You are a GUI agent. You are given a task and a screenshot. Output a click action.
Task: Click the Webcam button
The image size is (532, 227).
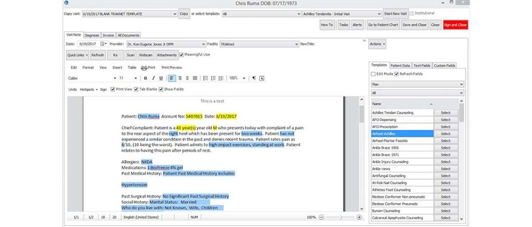[x=146, y=55]
